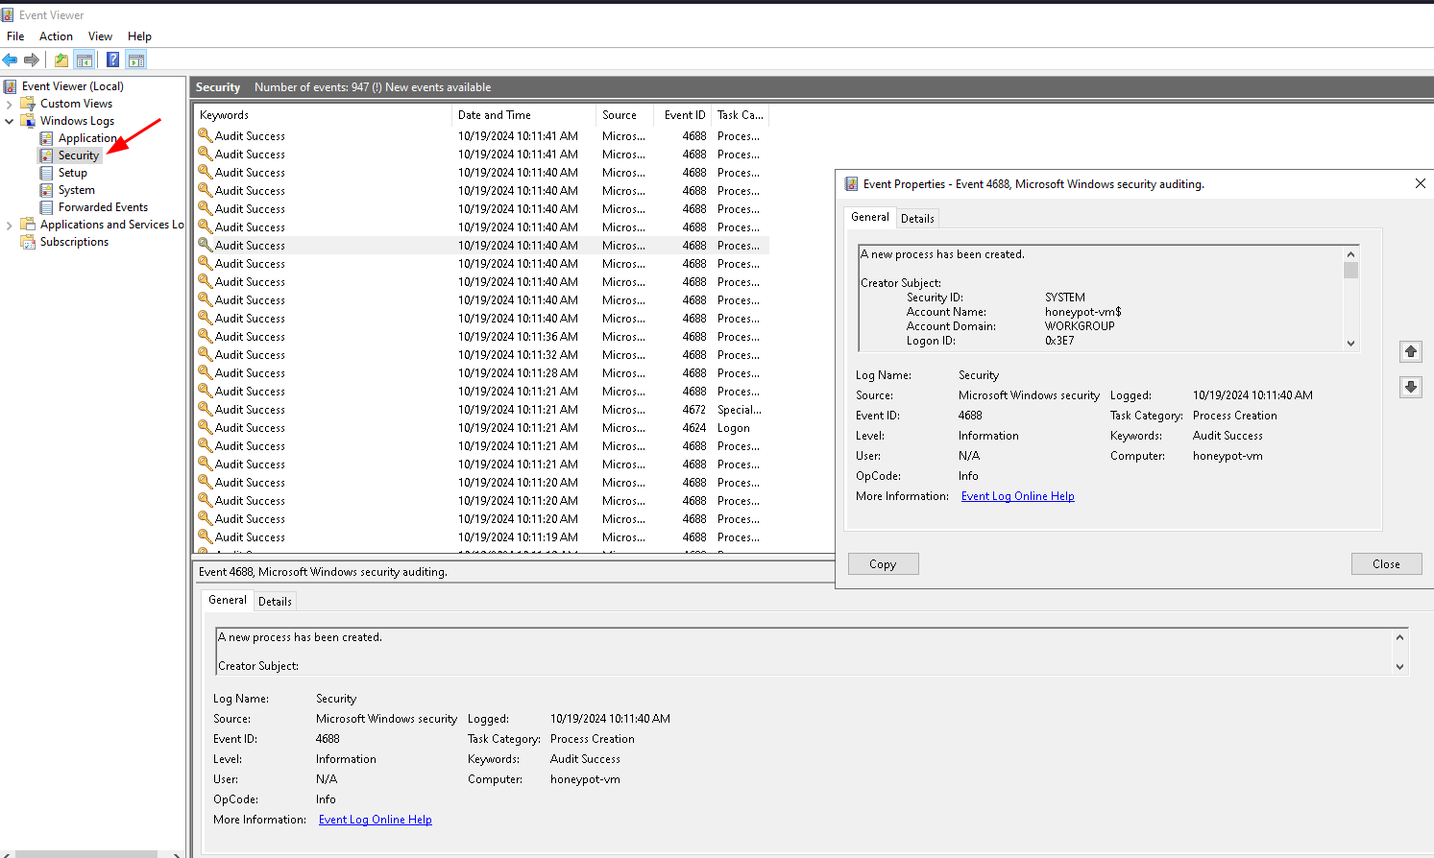The width and height of the screenshot is (1434, 858).
Task: Toggle the Show/Hide Action Pane icon
Action: pos(136,60)
